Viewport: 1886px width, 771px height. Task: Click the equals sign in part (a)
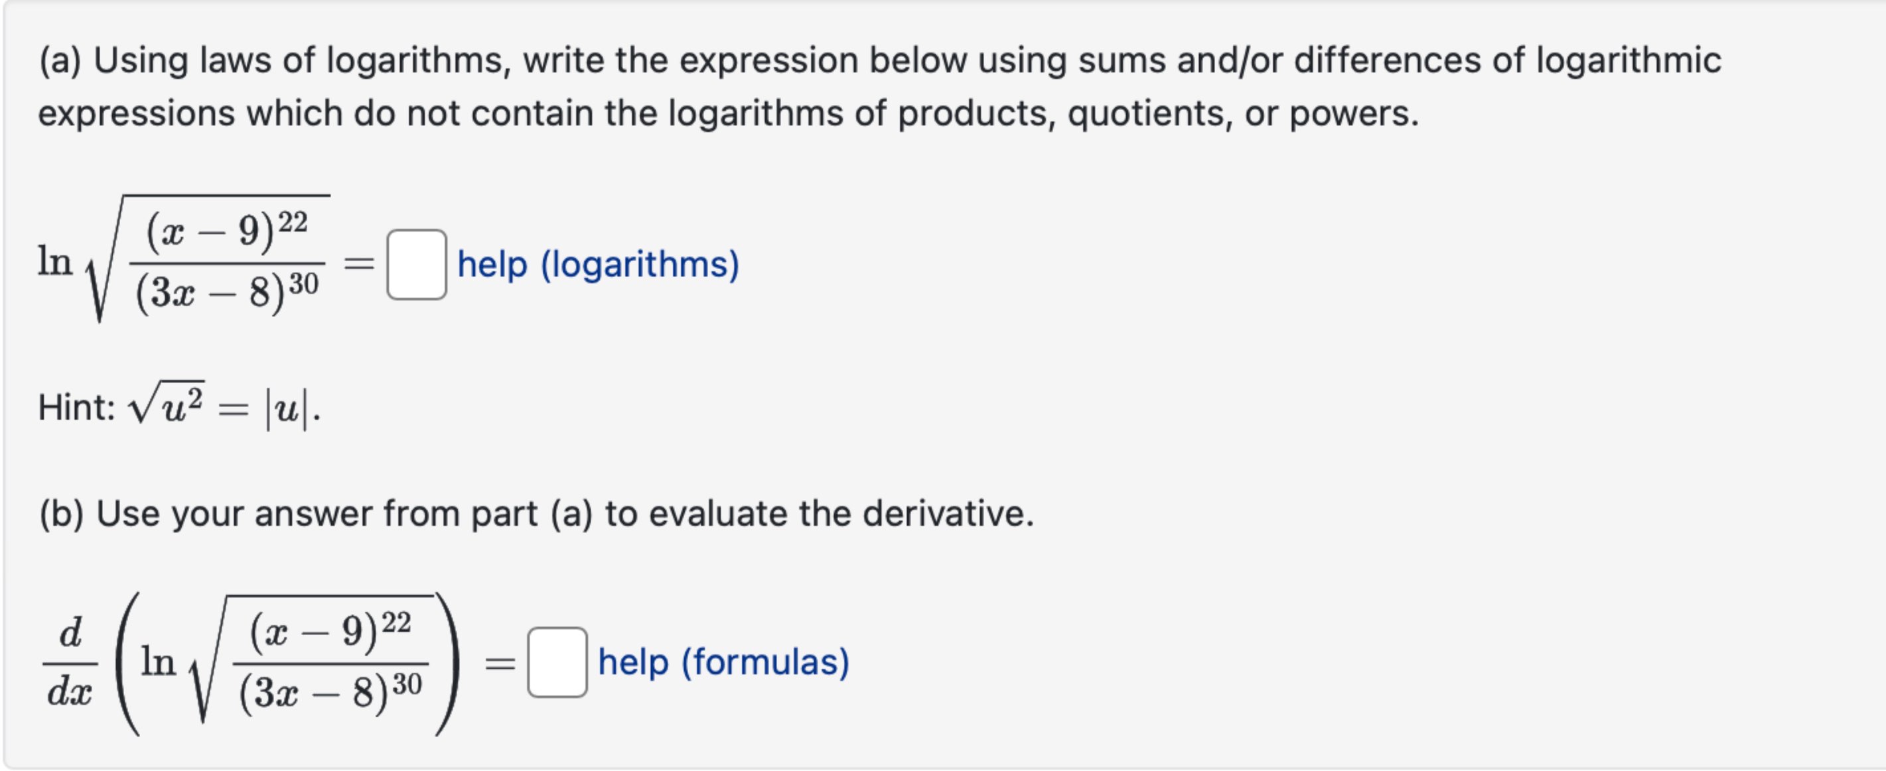[x=359, y=263]
